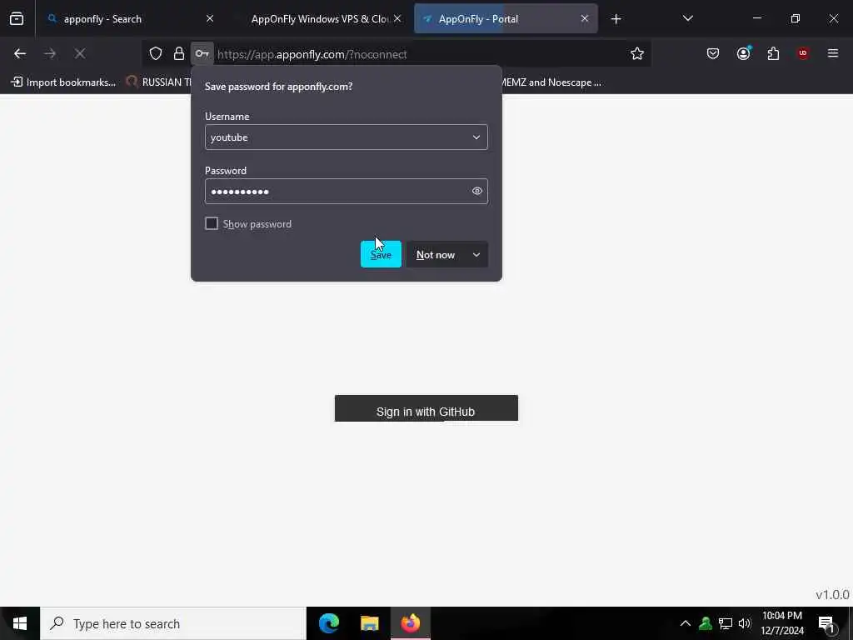Close the apponfly - Search tab
Image resolution: width=853 pixels, height=640 pixels.
point(210,18)
